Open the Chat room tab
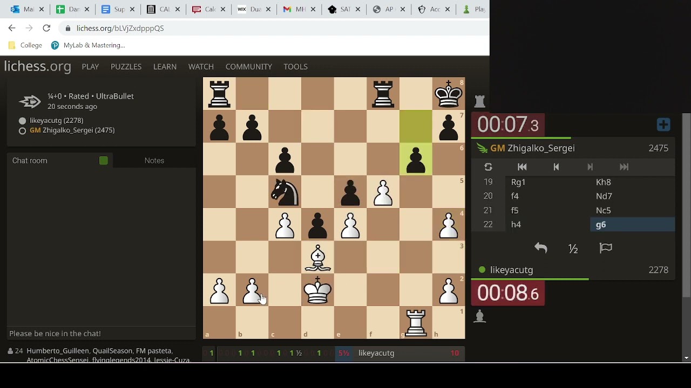This screenshot has width=691, height=388. click(30, 161)
